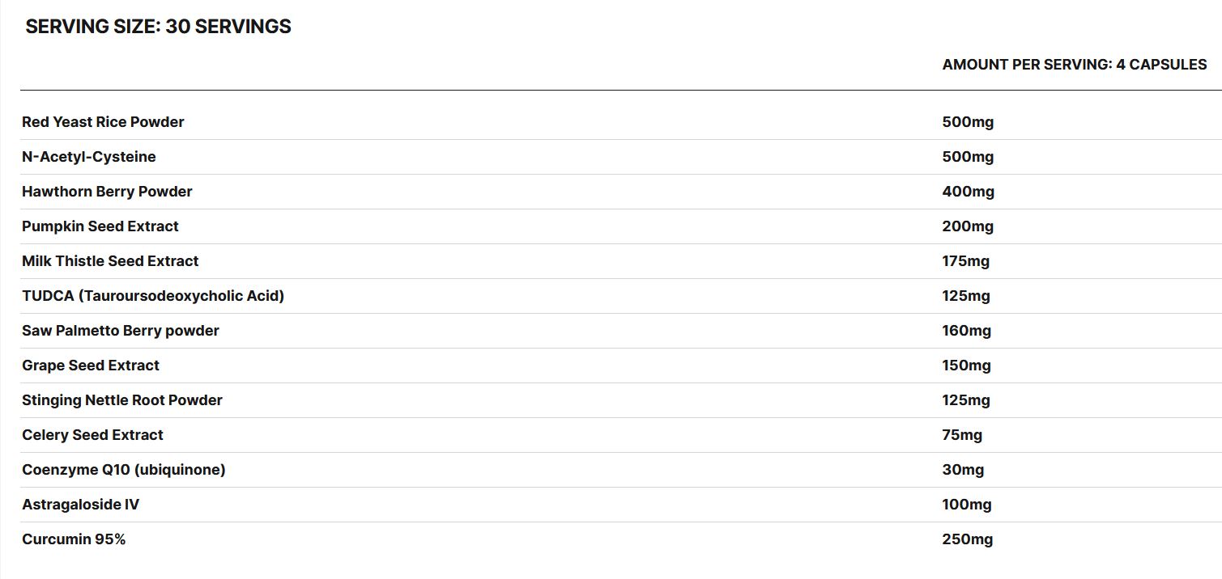Screen dimensions: 1222x579
Task: Click the 250mg Curcumin amount
Action: 968,539
